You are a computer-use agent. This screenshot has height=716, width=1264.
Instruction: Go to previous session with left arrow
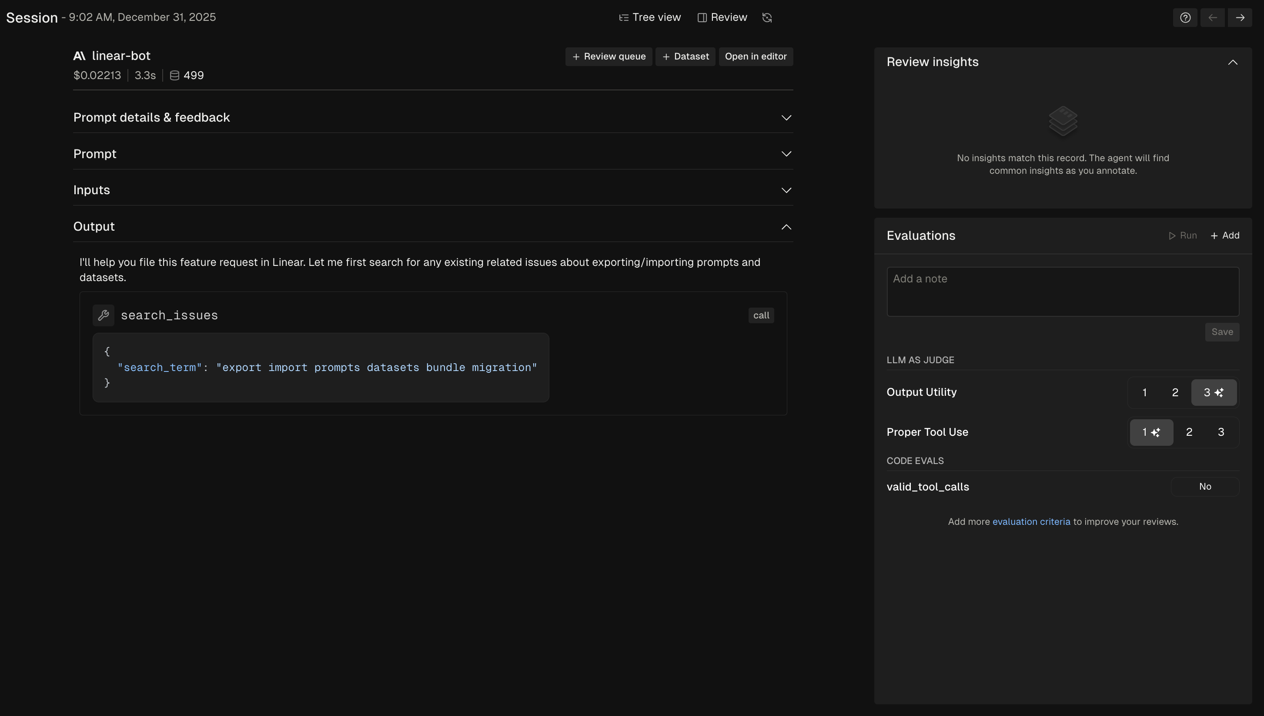point(1212,18)
